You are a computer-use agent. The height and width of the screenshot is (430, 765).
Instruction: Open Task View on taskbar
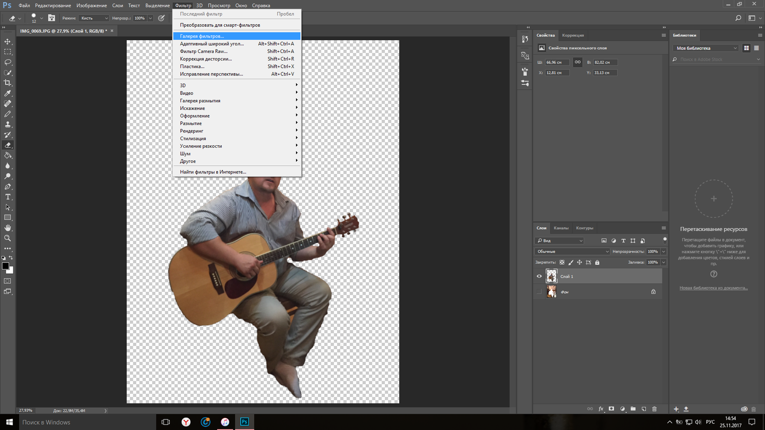166,422
